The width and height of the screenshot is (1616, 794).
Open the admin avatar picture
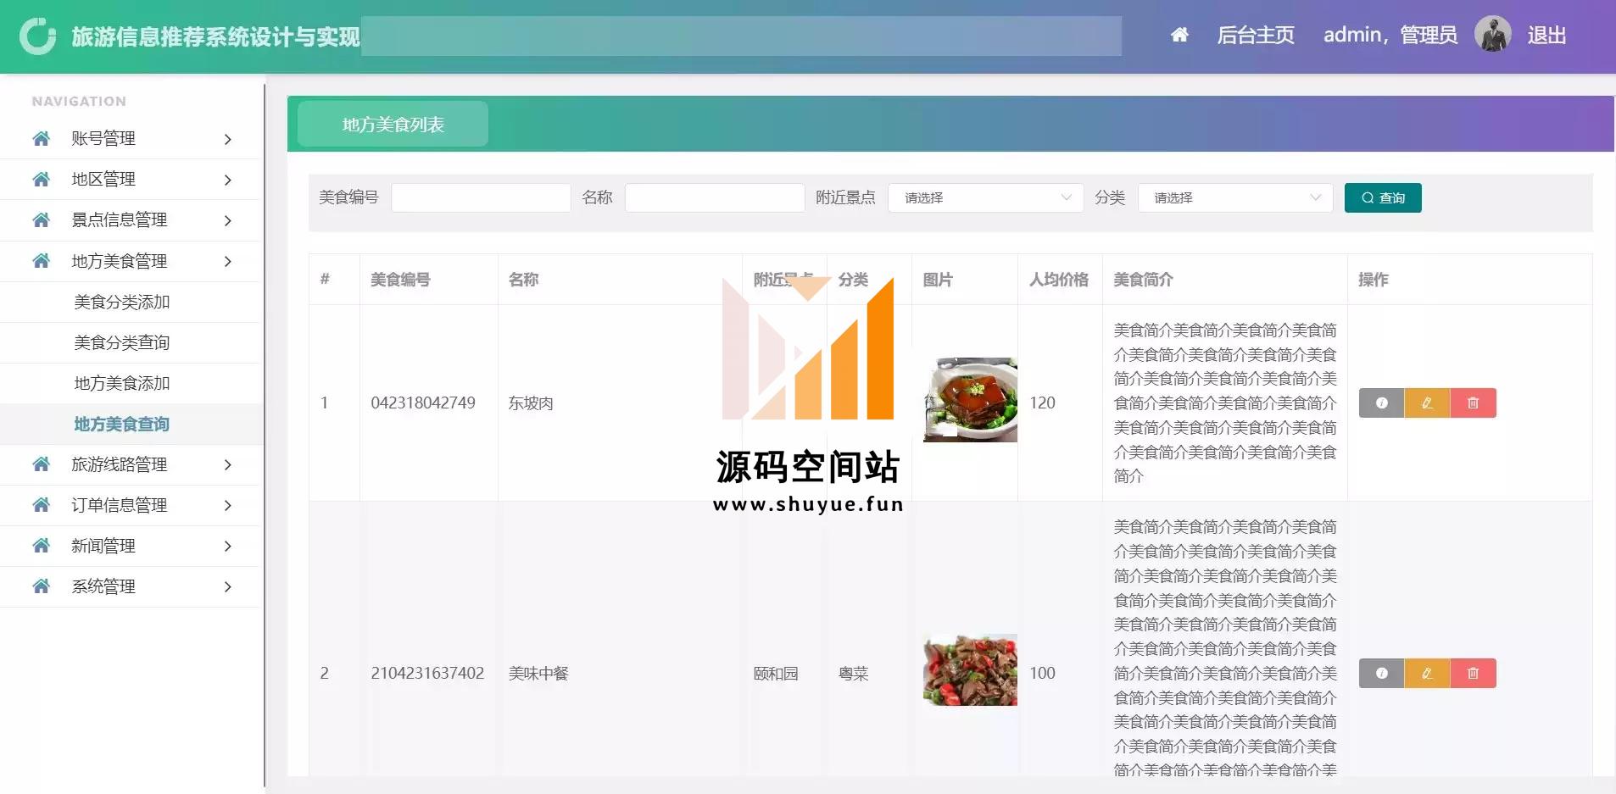point(1492,35)
